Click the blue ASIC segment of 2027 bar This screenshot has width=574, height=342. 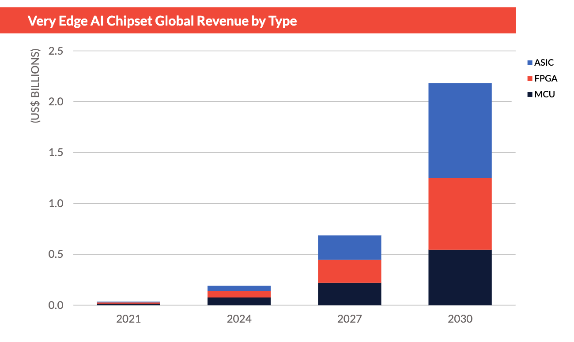[x=349, y=247]
